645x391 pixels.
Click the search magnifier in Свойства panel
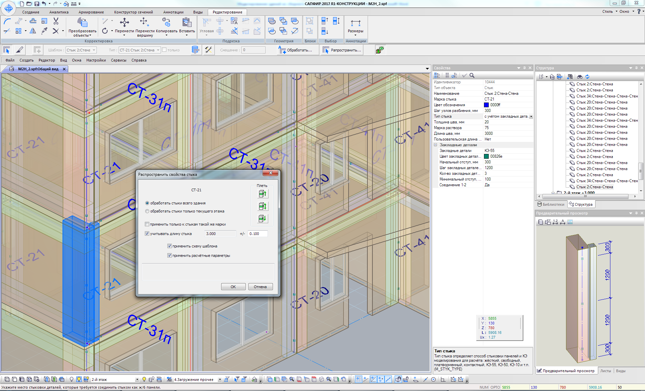click(x=472, y=76)
